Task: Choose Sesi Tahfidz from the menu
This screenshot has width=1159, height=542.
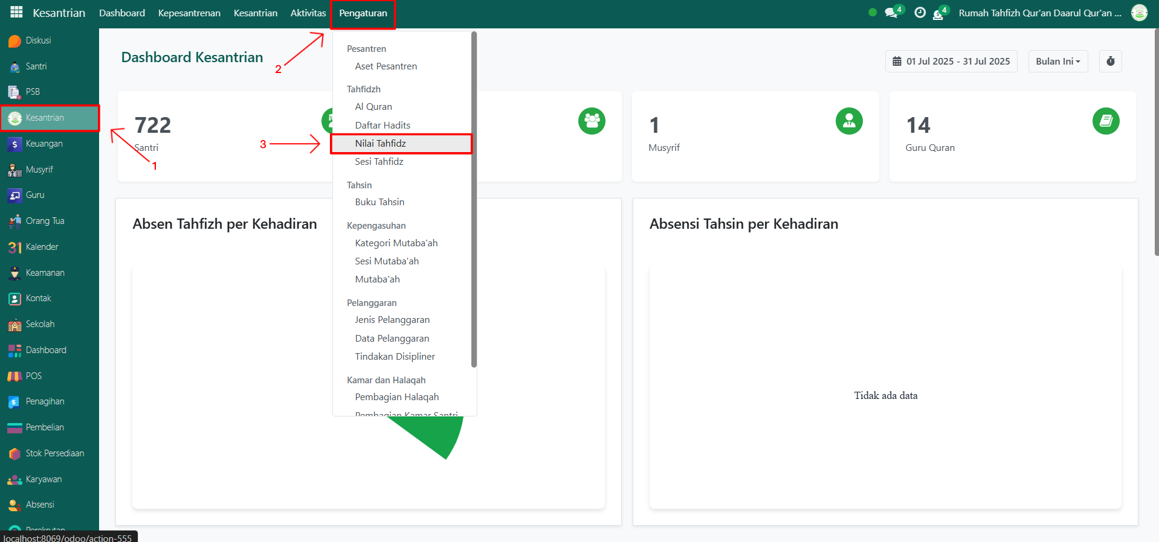Action: coord(379,162)
